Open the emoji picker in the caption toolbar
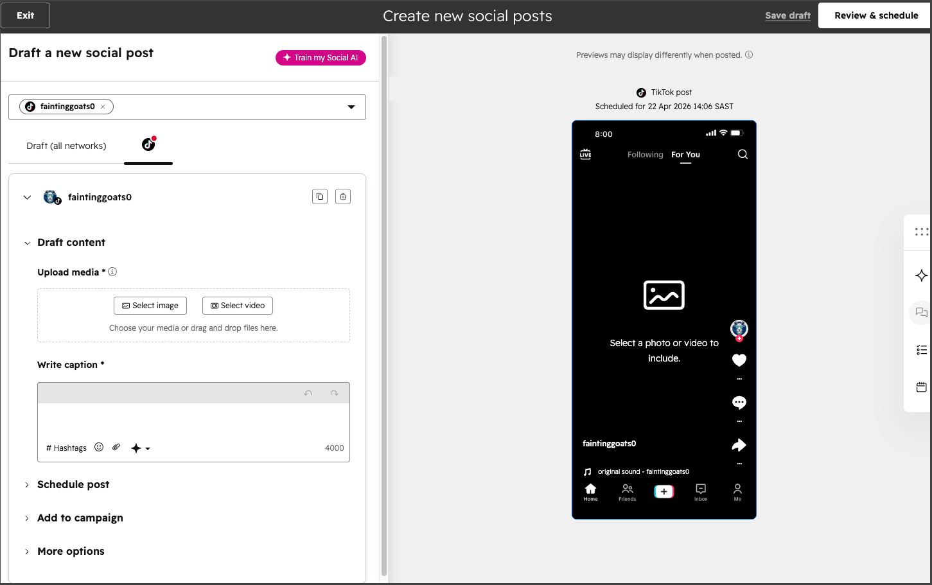Image resolution: width=932 pixels, height=585 pixels. pos(99,447)
